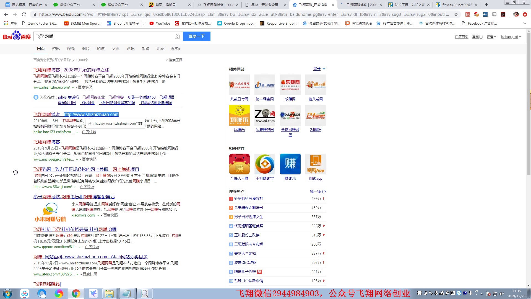
Task: Click the volume icon in system tray
Action: (x=501, y=293)
